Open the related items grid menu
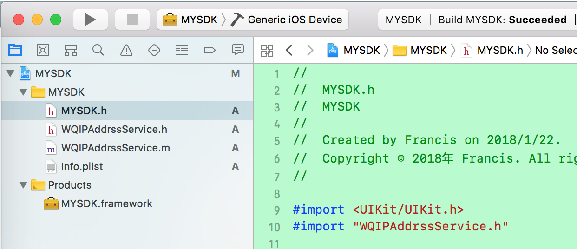Screen dimensions: 577x249 pyautogui.click(x=267, y=50)
